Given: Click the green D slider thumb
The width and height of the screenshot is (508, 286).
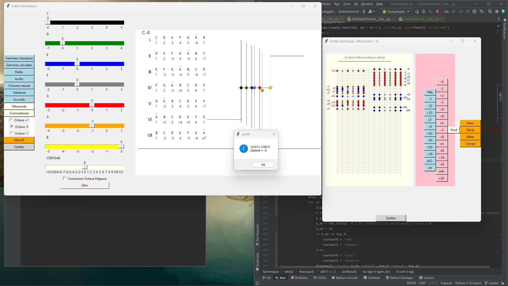Looking at the screenshot, I should (62, 43).
